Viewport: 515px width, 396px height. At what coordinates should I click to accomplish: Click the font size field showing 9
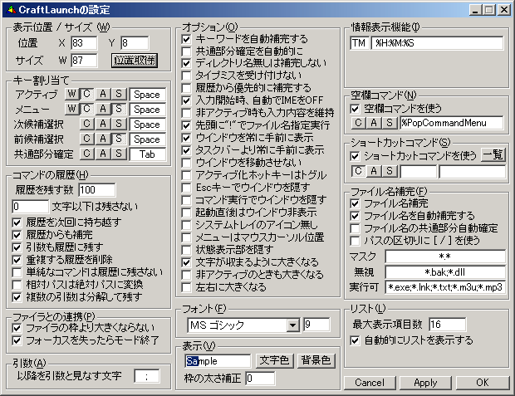pos(316,325)
